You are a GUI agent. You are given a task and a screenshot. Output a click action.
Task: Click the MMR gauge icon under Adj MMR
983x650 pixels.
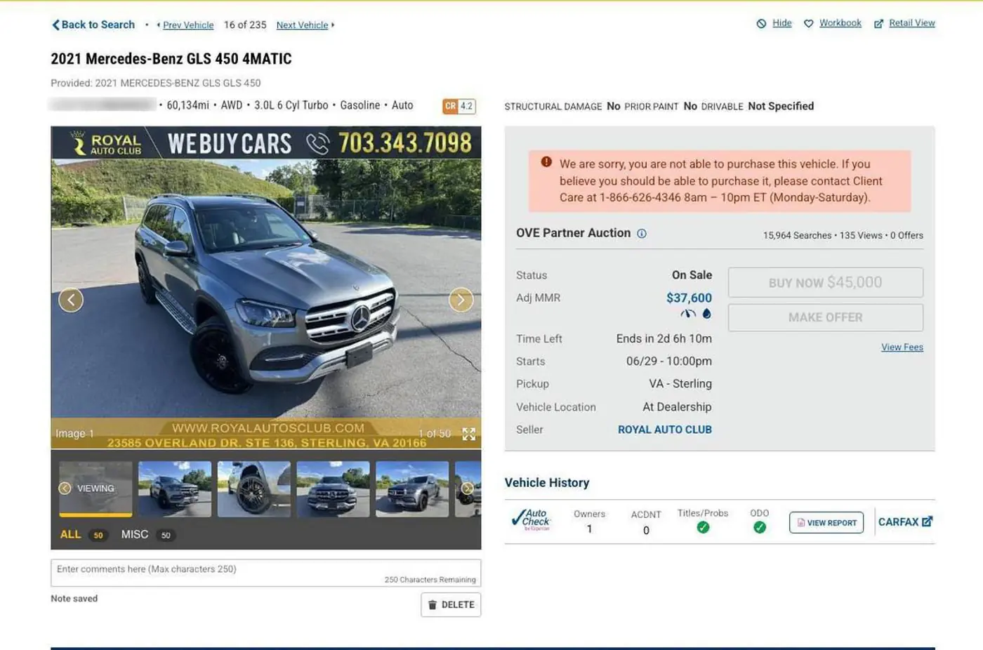(688, 314)
